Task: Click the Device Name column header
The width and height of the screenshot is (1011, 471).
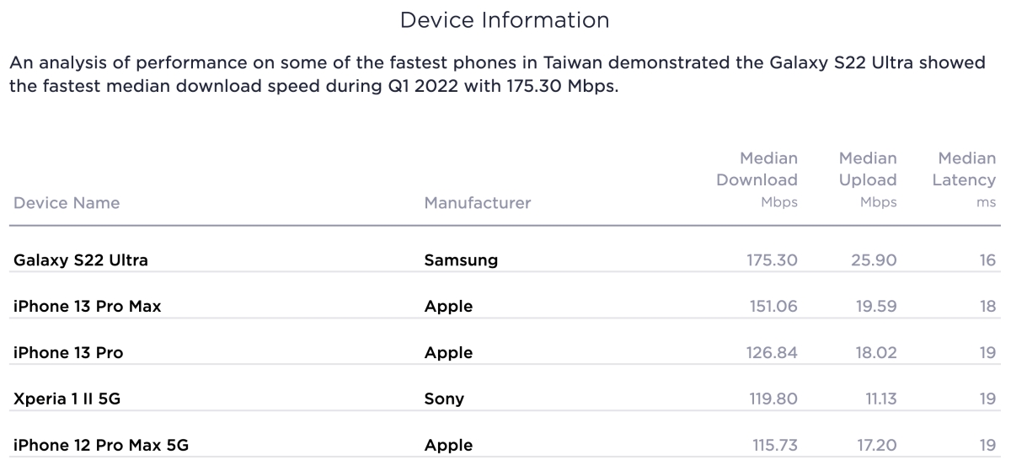Action: (x=67, y=203)
